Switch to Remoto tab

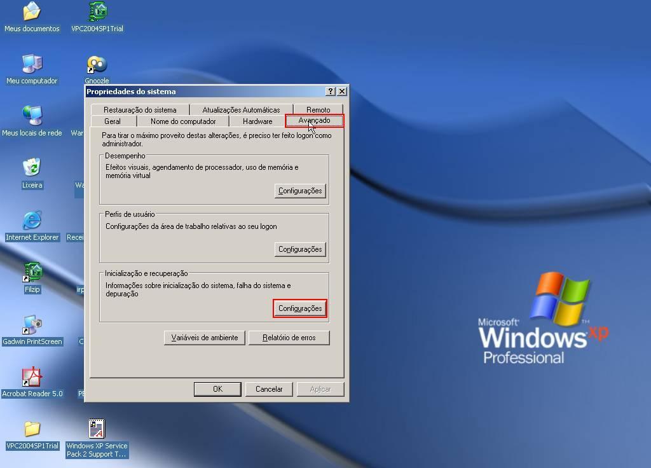(x=318, y=109)
